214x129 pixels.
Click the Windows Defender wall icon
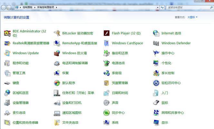(156, 43)
